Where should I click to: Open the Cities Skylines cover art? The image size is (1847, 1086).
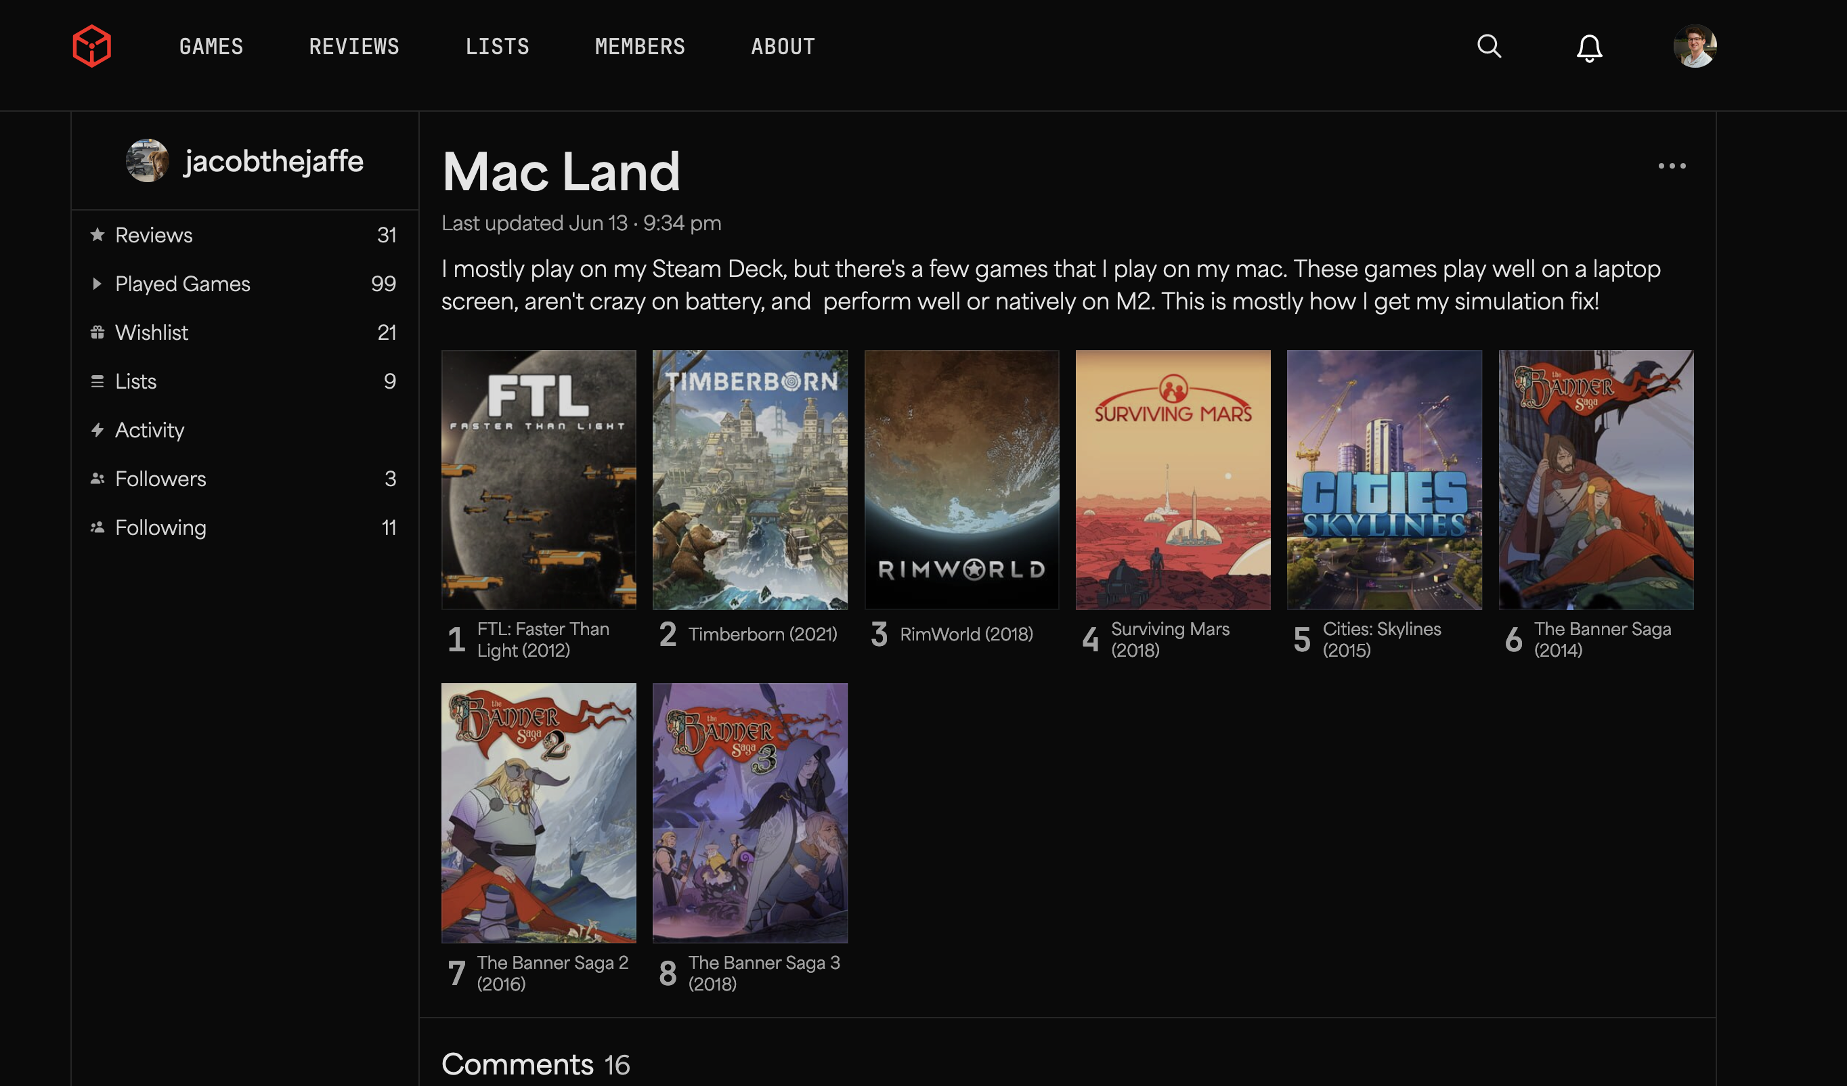click(x=1385, y=479)
